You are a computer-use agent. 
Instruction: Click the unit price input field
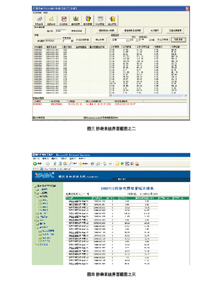click(144, 40)
